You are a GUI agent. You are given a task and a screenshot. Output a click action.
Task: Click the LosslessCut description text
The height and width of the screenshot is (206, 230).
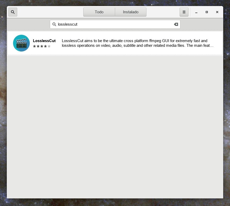click(138, 43)
